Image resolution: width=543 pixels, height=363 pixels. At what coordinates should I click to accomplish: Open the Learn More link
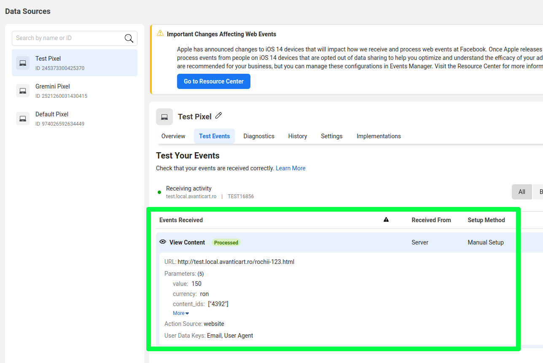(x=290, y=168)
